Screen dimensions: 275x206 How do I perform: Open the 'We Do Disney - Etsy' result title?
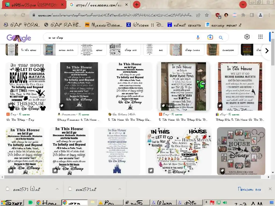pos(20,120)
